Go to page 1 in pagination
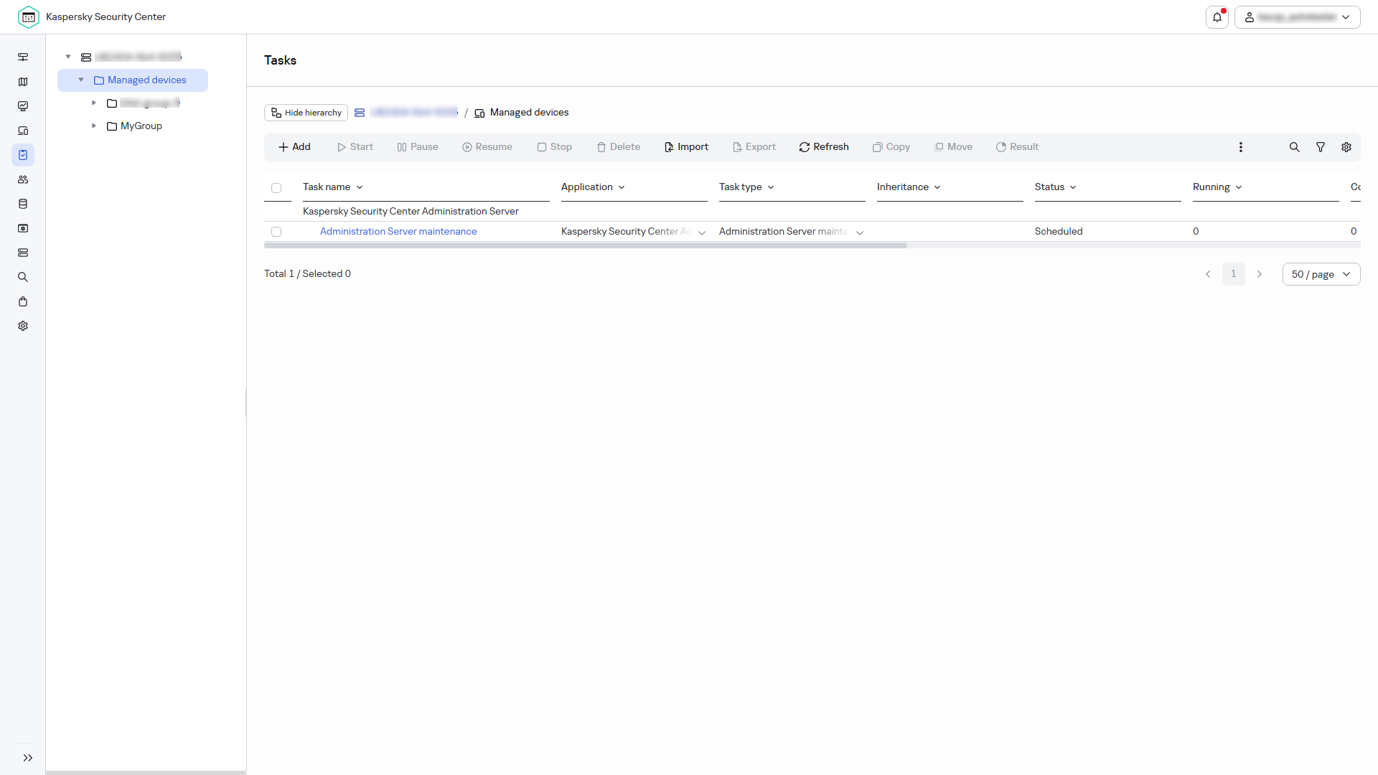The image size is (1378, 775). (1234, 274)
